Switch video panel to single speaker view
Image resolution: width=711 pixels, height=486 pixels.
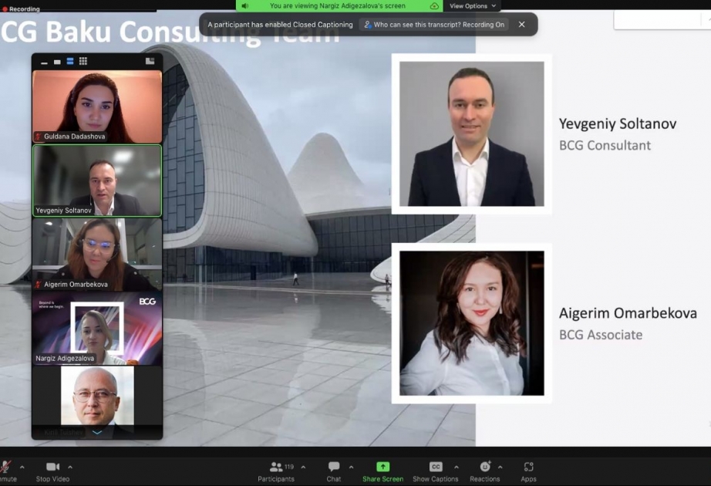(x=57, y=62)
